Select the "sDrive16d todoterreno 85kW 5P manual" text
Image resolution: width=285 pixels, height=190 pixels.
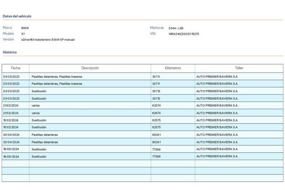point(48,40)
